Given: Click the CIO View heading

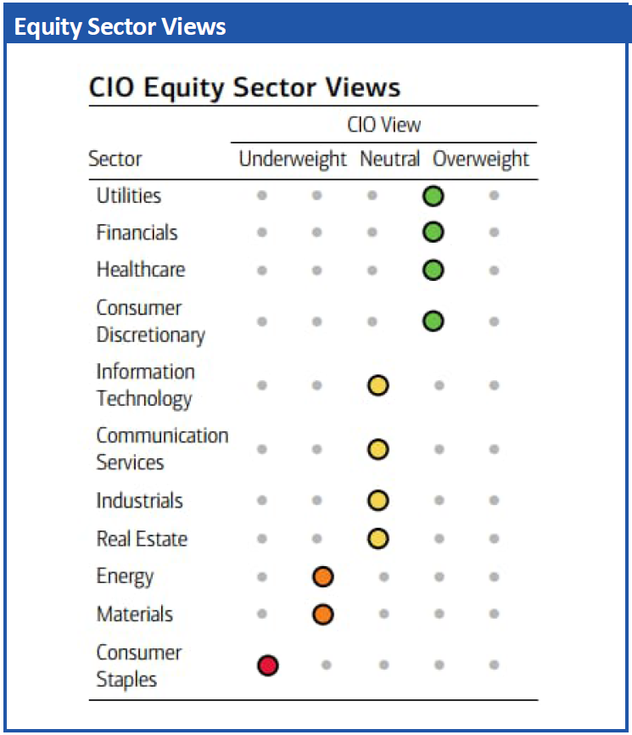Looking at the screenshot, I should click(383, 126).
